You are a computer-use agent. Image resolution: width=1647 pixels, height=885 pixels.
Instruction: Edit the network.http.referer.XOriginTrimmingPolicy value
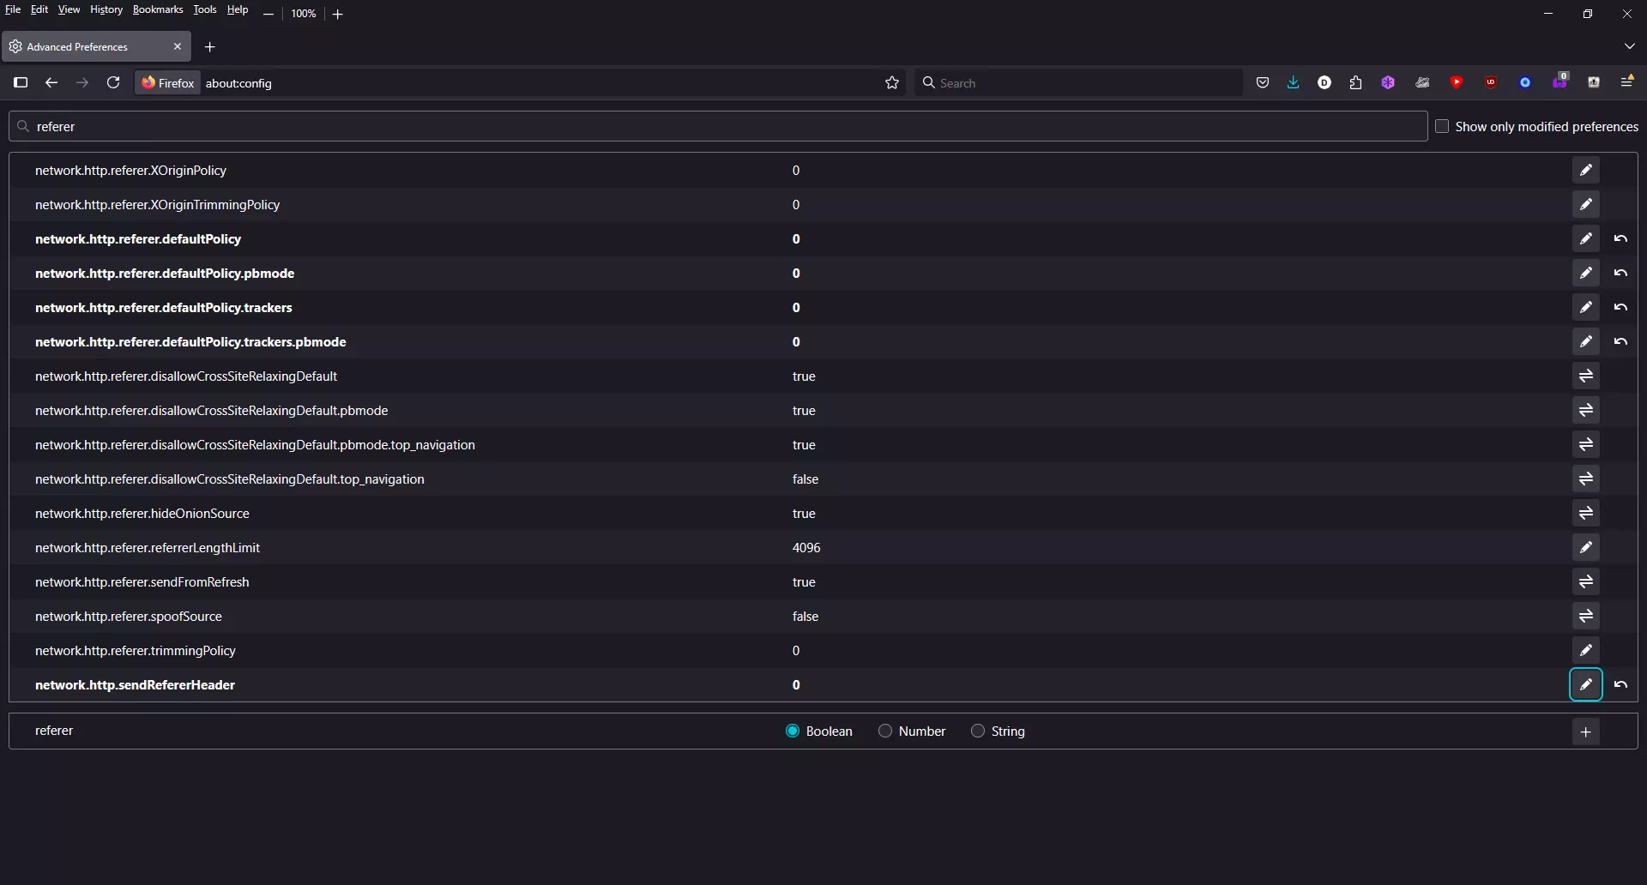[1585, 204]
